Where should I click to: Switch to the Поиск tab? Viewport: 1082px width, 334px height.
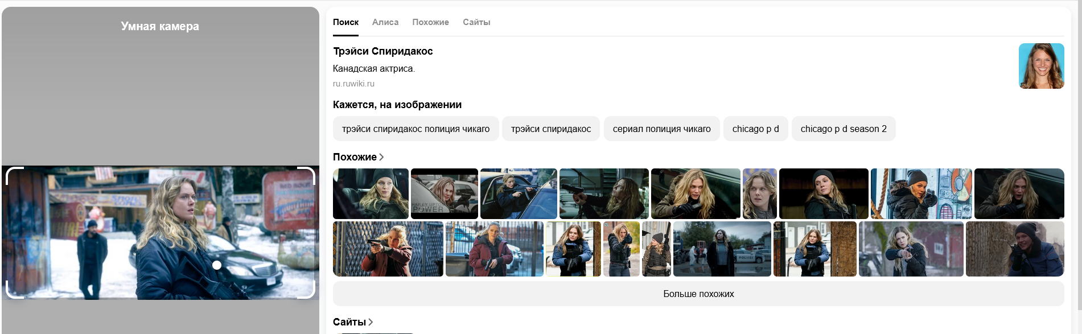click(x=345, y=22)
